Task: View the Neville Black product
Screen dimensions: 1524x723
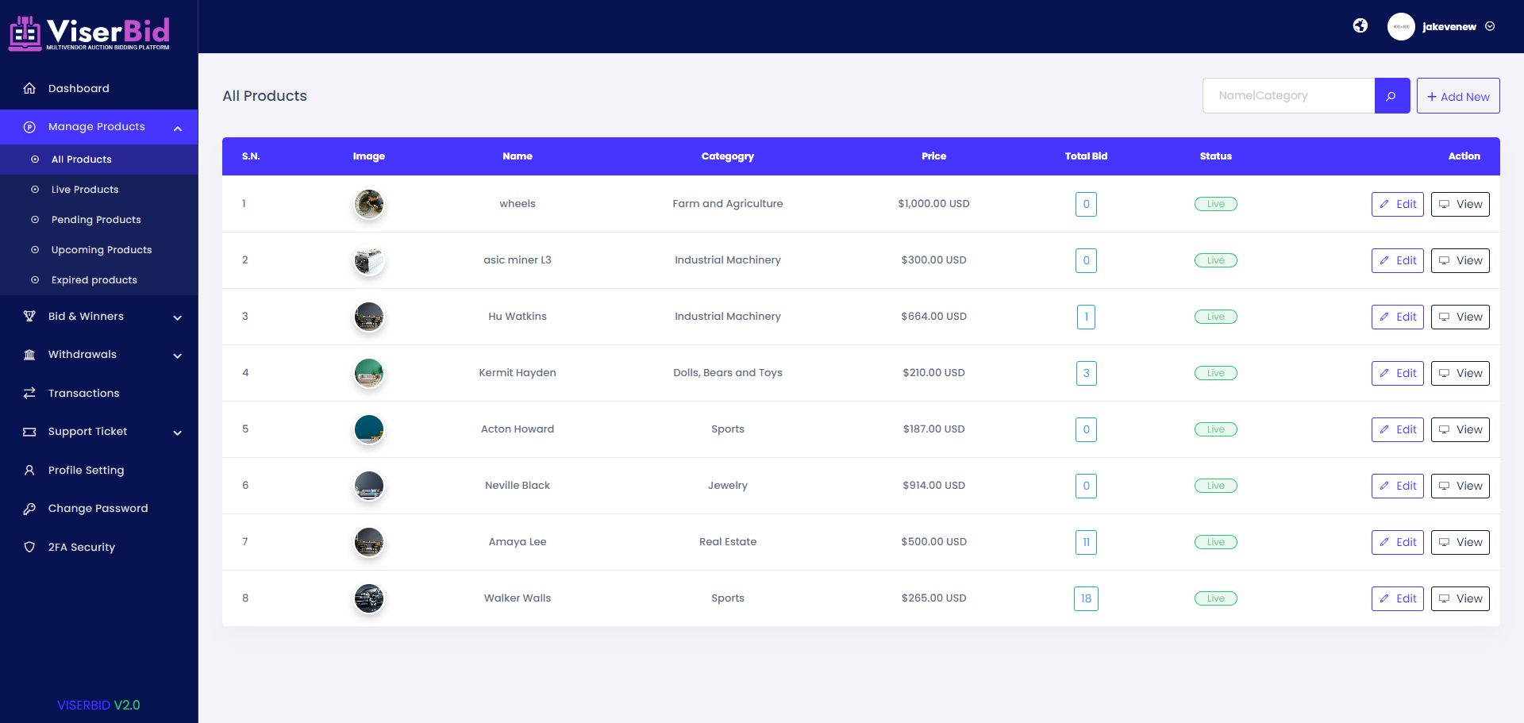Action: point(1460,486)
